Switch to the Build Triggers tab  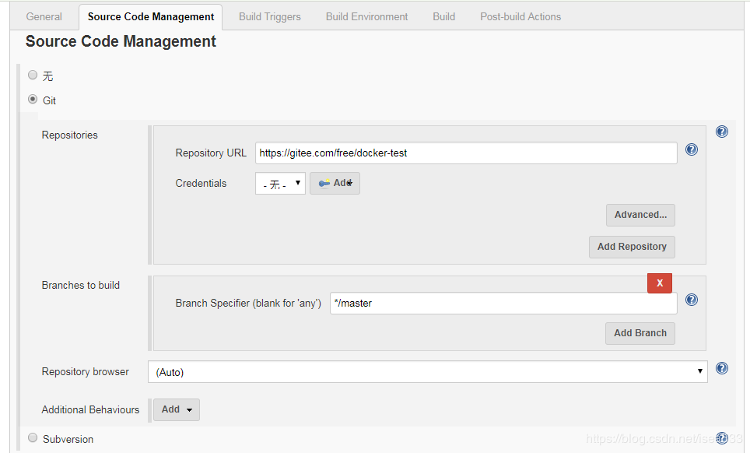(x=269, y=16)
